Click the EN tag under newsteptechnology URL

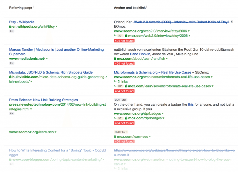point(12,114)
